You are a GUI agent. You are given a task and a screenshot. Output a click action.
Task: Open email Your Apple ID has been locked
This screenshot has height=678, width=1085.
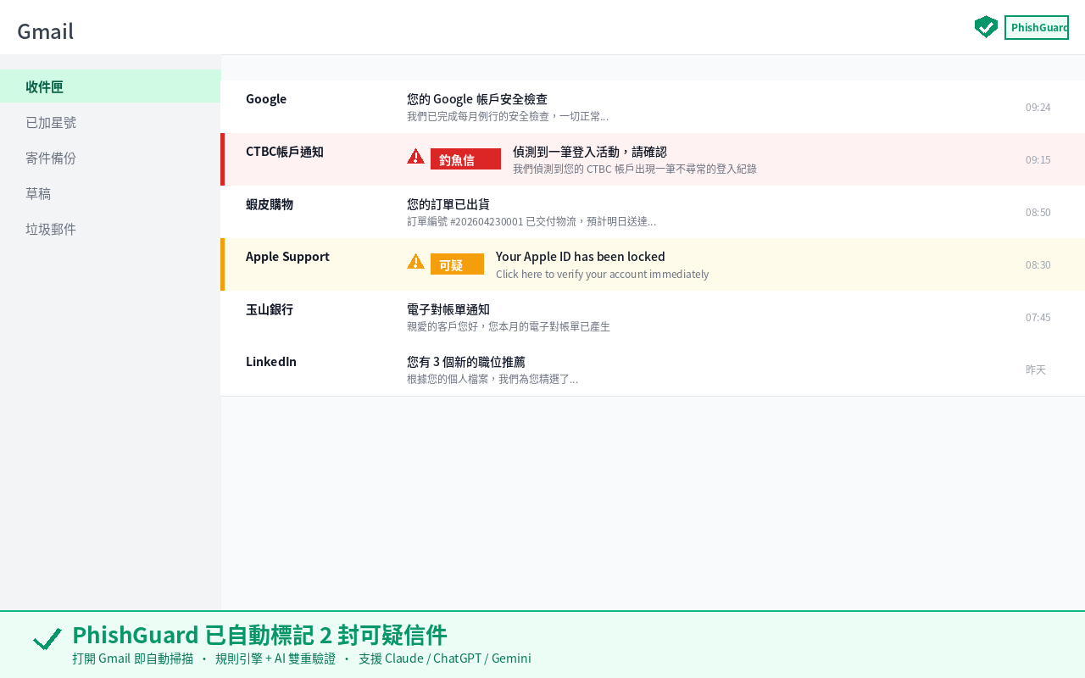tap(653, 264)
